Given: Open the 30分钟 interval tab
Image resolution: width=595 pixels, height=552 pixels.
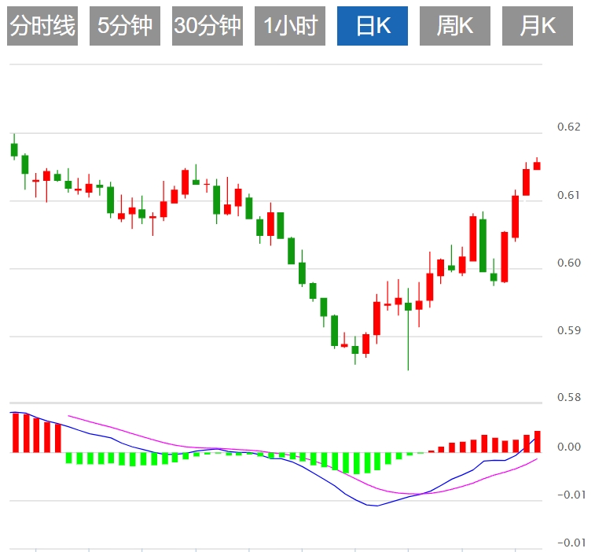Looking at the screenshot, I should point(208,27).
